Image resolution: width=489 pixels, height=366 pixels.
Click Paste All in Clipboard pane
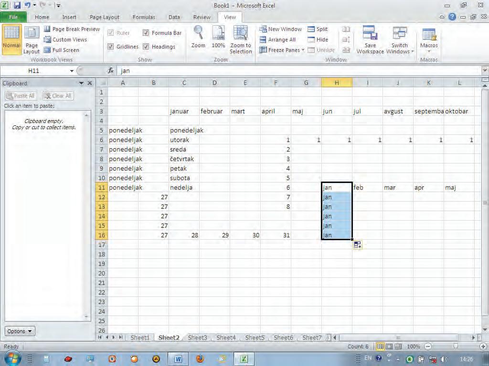coord(21,96)
